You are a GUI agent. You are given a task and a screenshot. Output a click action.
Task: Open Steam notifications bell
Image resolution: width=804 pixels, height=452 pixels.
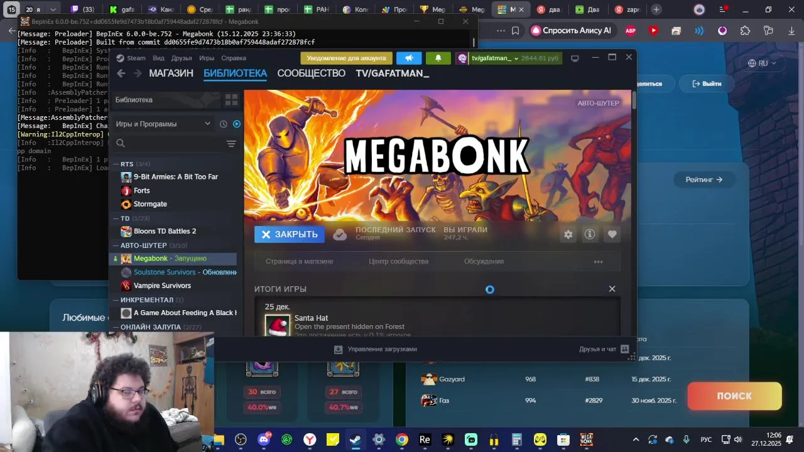click(x=438, y=58)
